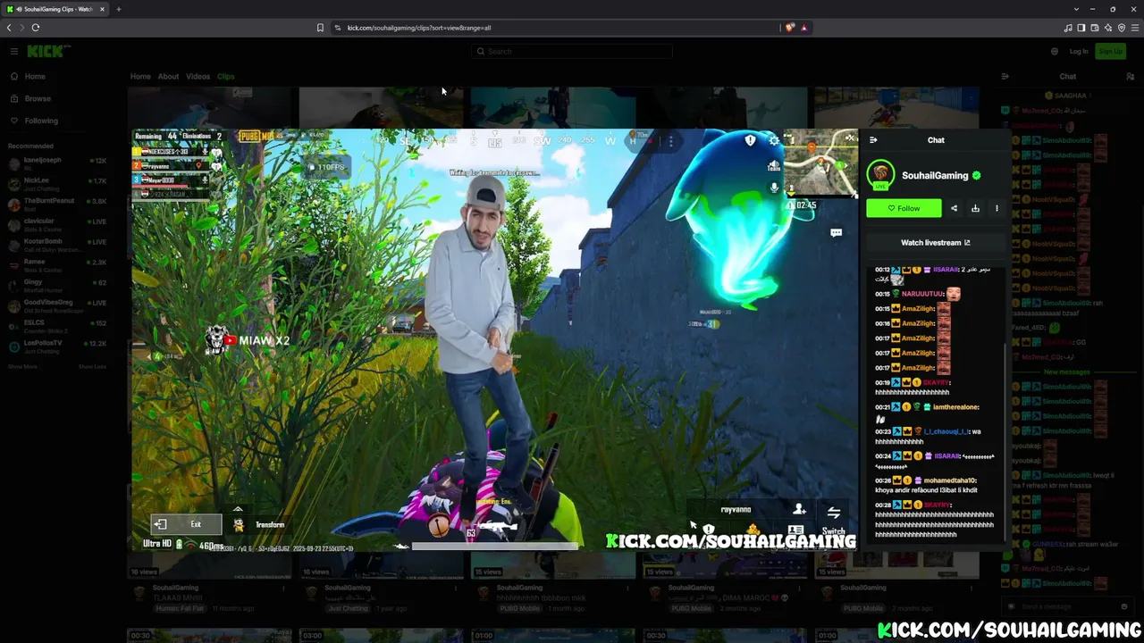
Task: Open the Kick language globe icon
Action: (1054, 51)
